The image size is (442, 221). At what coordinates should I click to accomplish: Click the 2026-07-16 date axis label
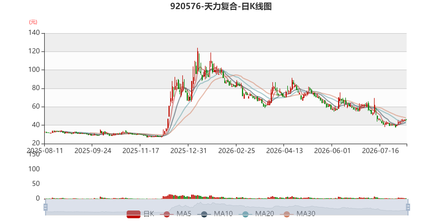tap(380, 151)
